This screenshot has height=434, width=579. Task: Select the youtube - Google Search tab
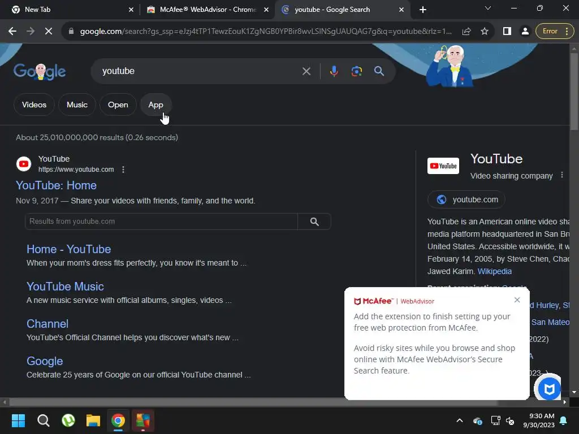click(x=342, y=10)
